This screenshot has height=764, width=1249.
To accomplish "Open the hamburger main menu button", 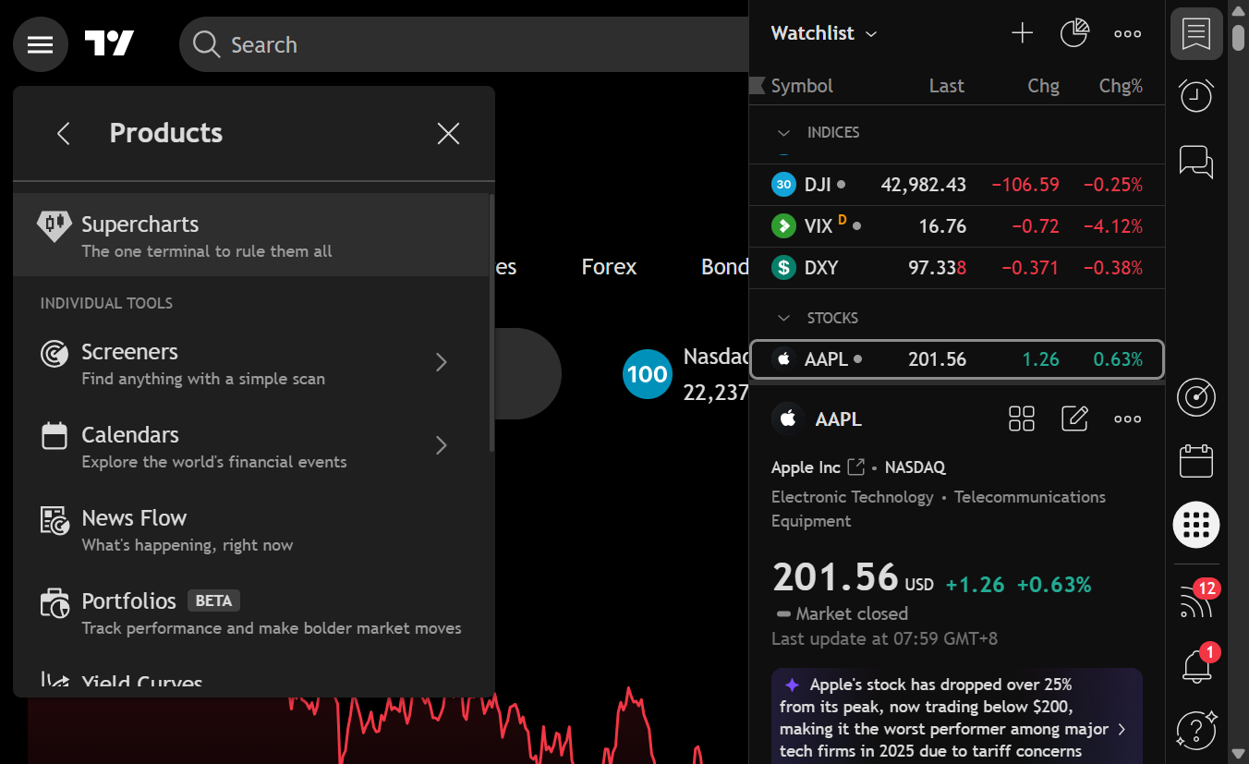I will pyautogui.click(x=41, y=44).
